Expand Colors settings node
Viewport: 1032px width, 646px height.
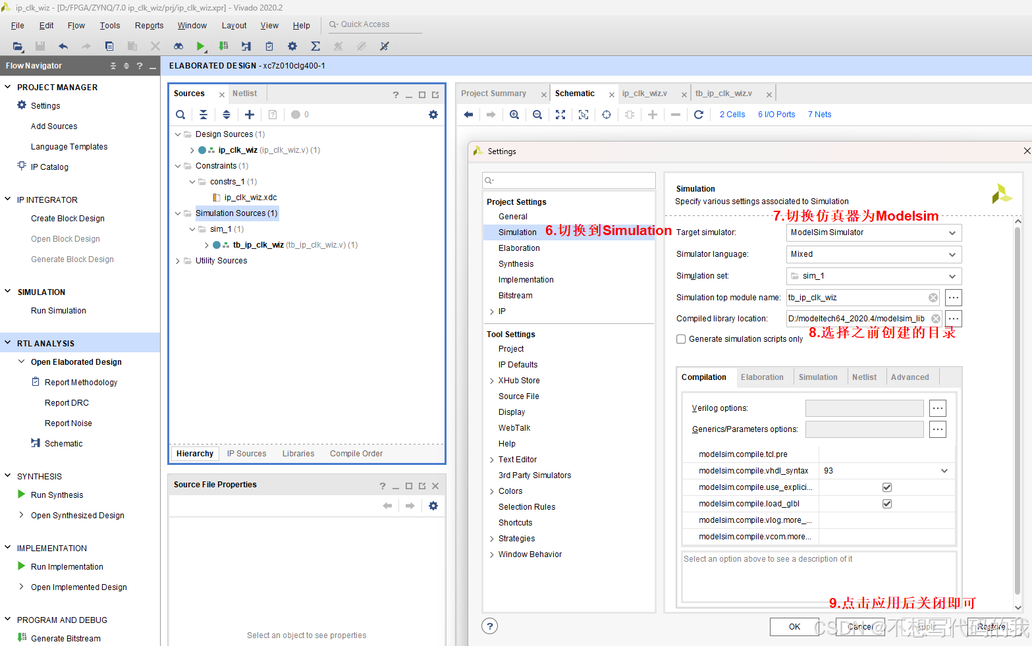pyautogui.click(x=492, y=491)
